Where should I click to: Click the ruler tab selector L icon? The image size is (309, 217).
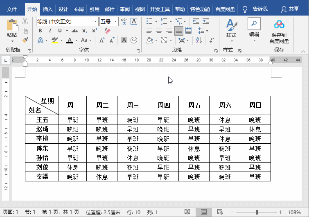(x=6, y=60)
